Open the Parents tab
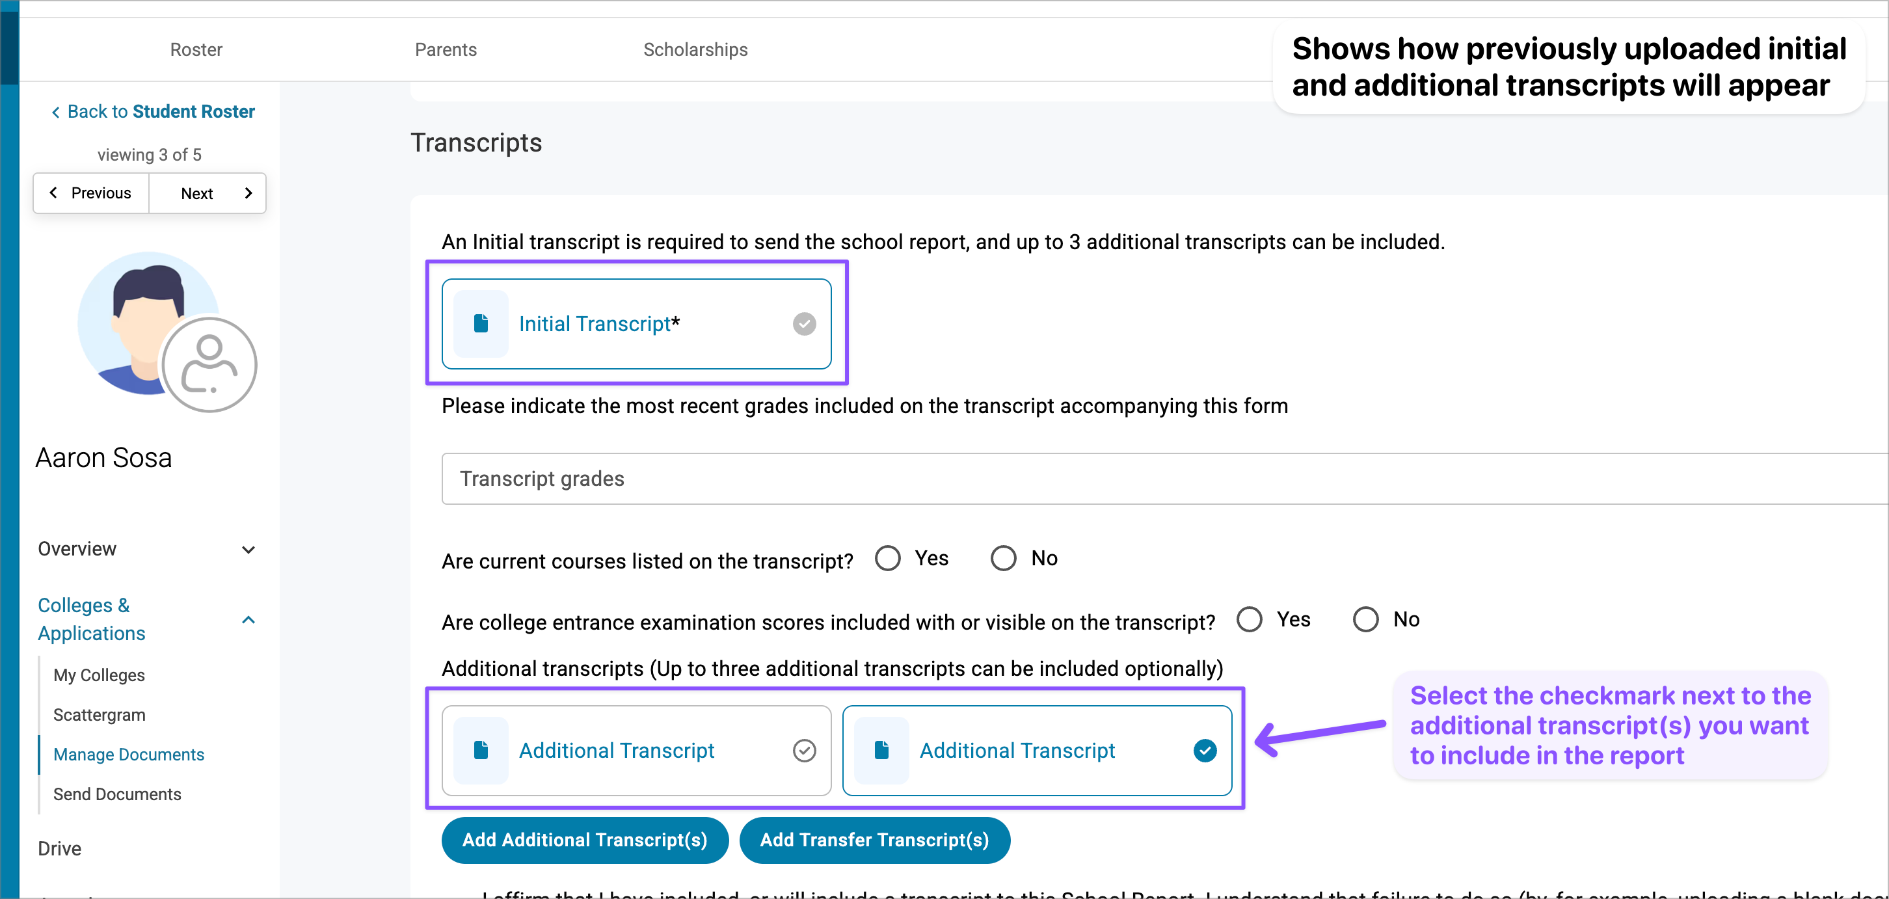The width and height of the screenshot is (1889, 899). [446, 49]
